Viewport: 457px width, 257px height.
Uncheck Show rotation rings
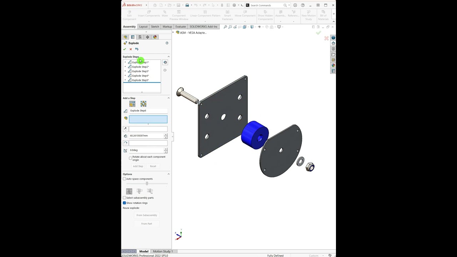[x=124, y=203]
